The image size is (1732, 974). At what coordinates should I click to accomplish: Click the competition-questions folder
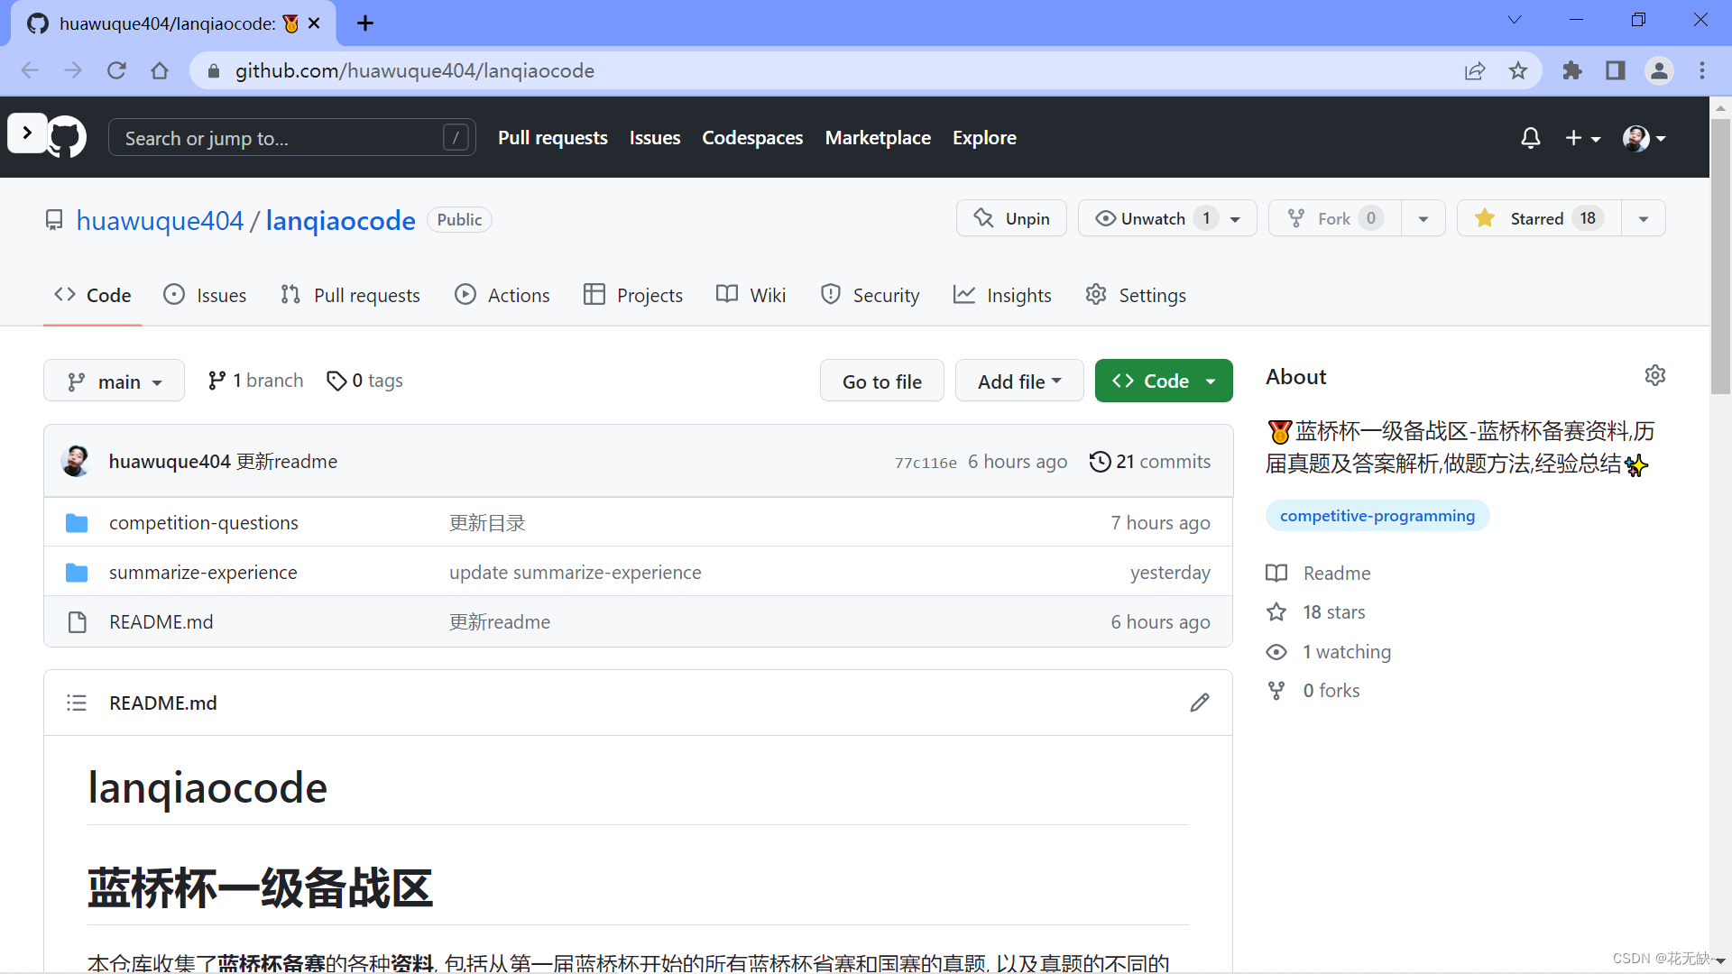[x=202, y=521]
